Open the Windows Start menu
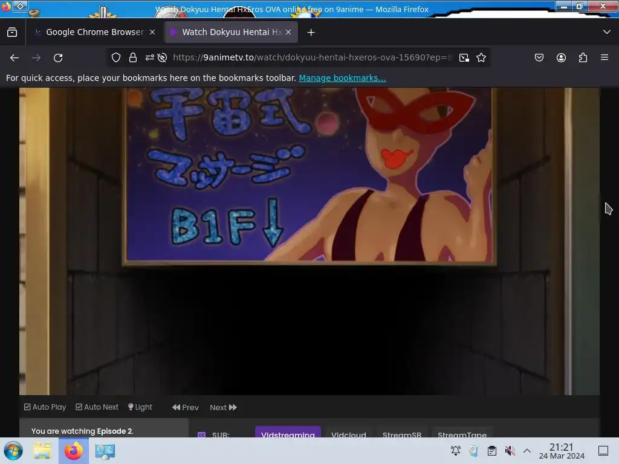Viewport: 619px width, 464px height. coord(13,451)
